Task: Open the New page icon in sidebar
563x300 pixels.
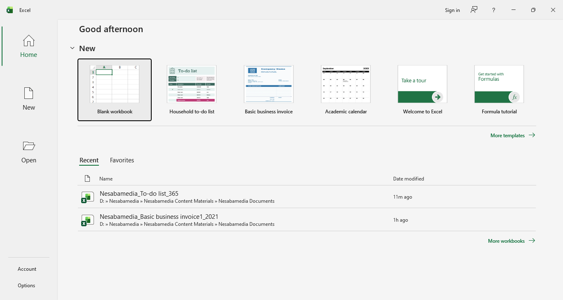Action: (x=28, y=94)
